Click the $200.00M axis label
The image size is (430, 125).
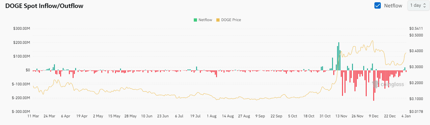click(22, 43)
